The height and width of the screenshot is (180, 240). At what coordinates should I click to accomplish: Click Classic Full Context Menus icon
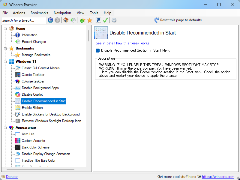pos(18,68)
